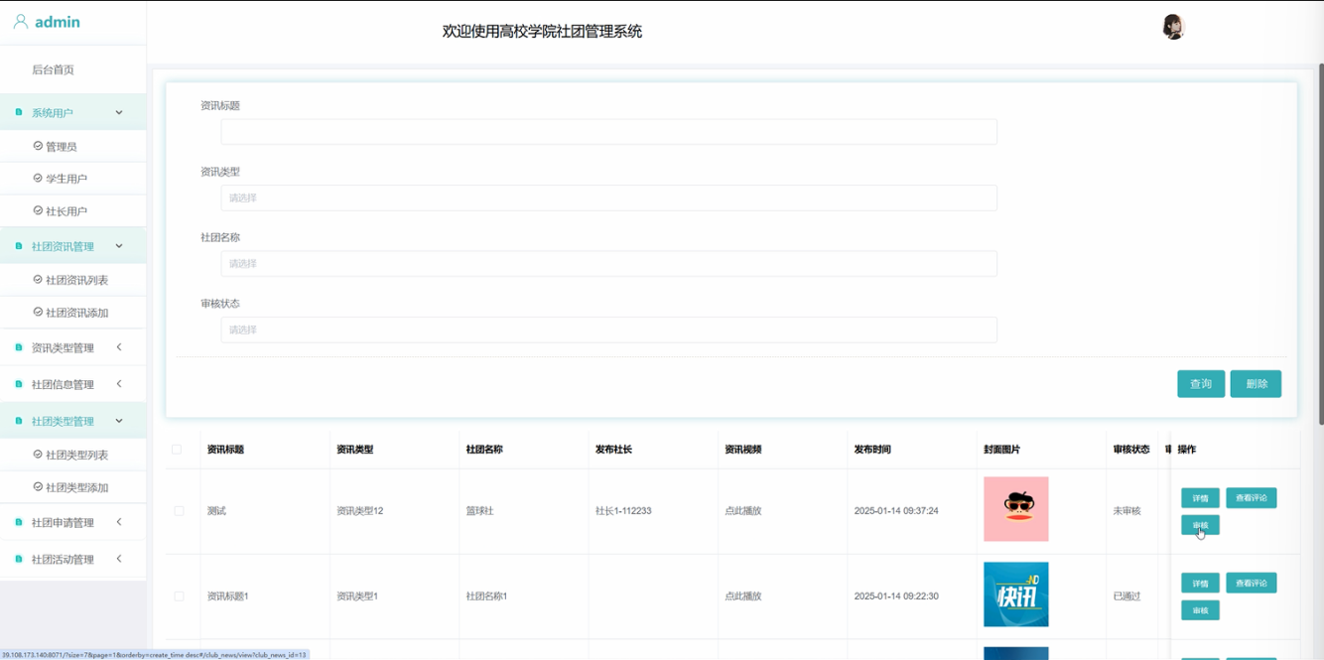Viewport: 1324px width, 660px height.
Task: Click the 资讯标题 text input field
Action: click(x=608, y=132)
